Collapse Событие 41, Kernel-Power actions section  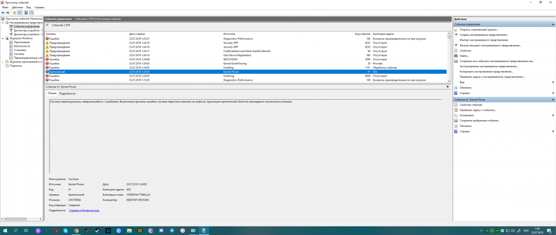tap(552, 100)
